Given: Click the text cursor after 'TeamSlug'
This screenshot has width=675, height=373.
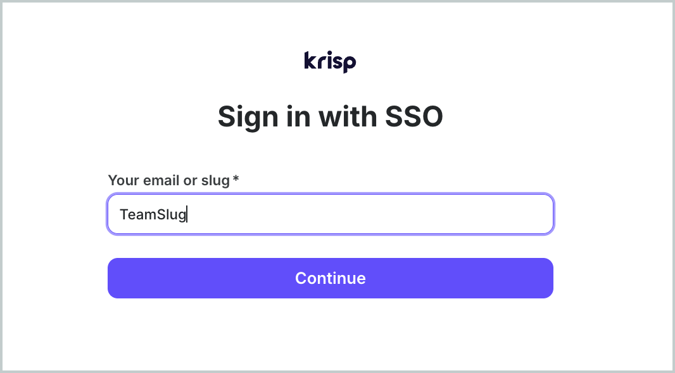Looking at the screenshot, I should [x=187, y=214].
